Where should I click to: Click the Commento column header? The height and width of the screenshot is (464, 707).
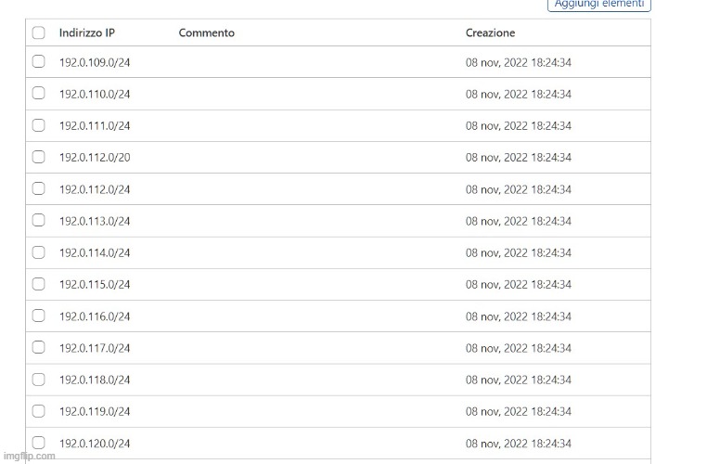pos(206,32)
